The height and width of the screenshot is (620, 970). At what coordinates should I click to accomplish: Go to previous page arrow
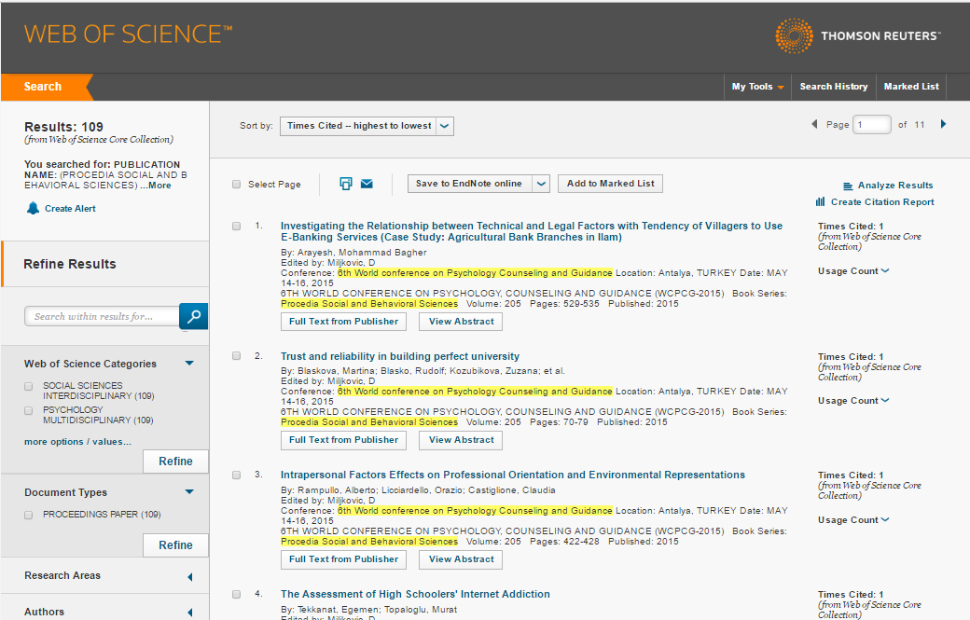pyautogui.click(x=814, y=124)
